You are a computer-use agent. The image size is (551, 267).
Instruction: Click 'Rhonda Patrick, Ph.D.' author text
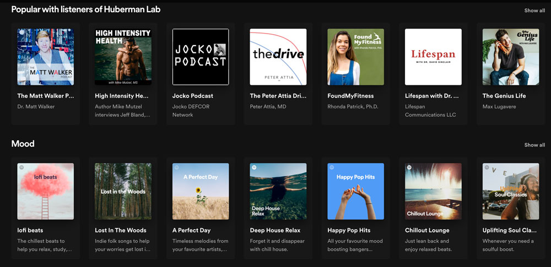353,106
